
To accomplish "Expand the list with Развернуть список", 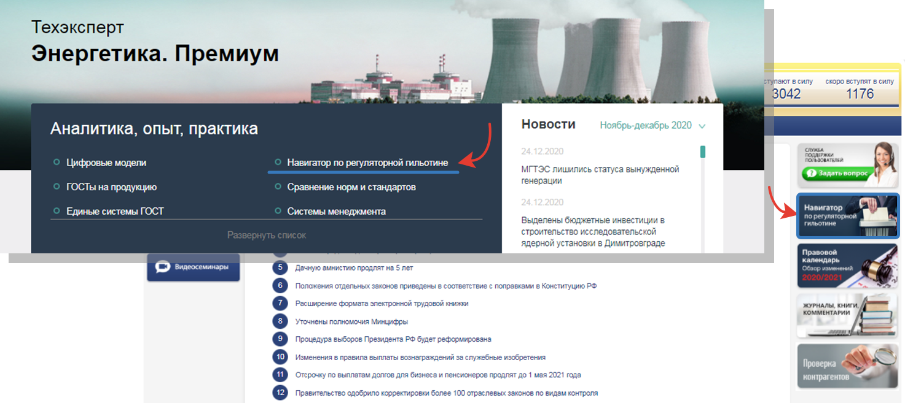I will point(267,235).
